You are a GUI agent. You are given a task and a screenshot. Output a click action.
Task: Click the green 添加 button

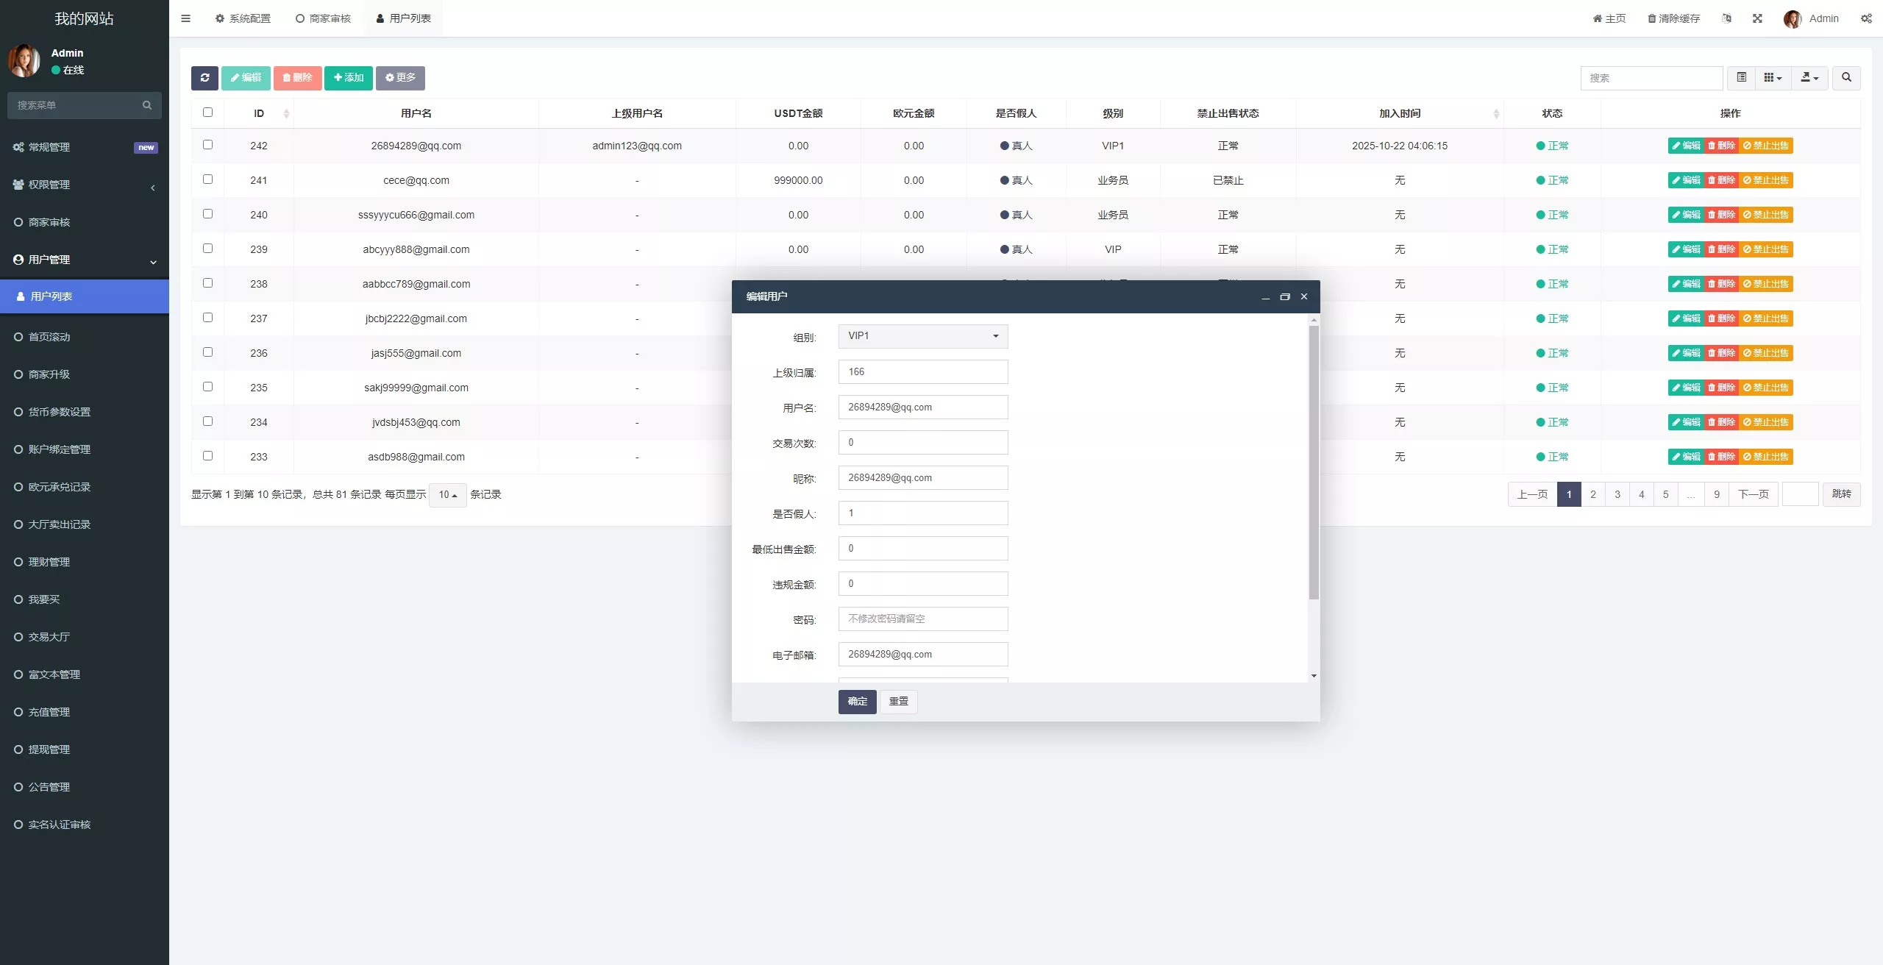(x=348, y=78)
